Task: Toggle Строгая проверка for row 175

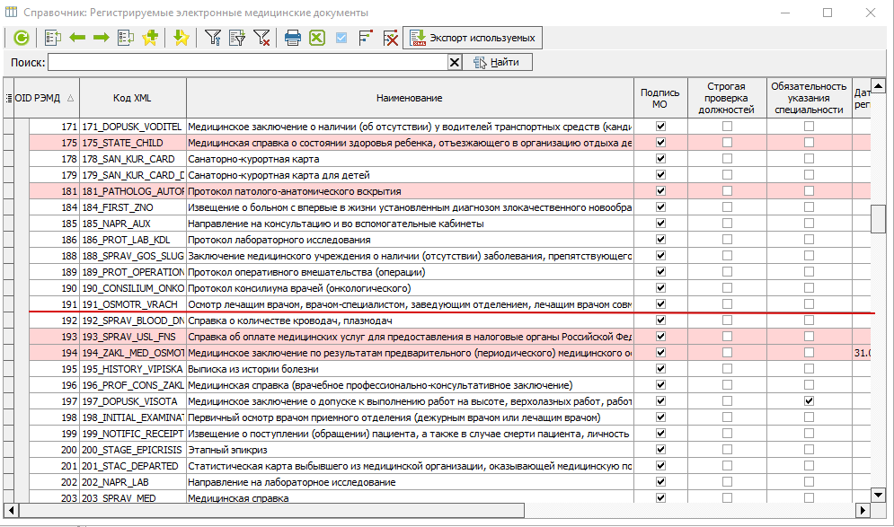Action: 727,143
